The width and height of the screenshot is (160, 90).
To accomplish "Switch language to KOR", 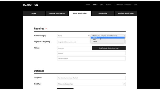I will pos(135,4).
